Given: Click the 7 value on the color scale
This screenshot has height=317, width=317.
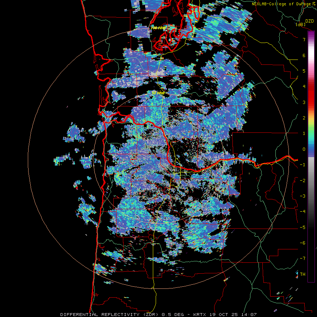Looking at the screenshot, I should [x=304, y=39].
